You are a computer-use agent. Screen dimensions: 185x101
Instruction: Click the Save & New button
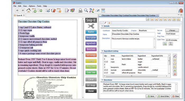click(x=164, y=96)
